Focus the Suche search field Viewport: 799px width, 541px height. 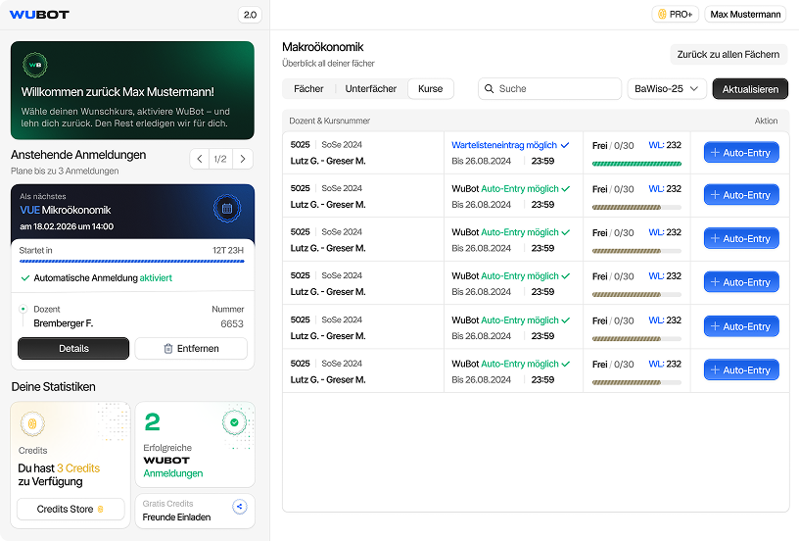pos(550,89)
